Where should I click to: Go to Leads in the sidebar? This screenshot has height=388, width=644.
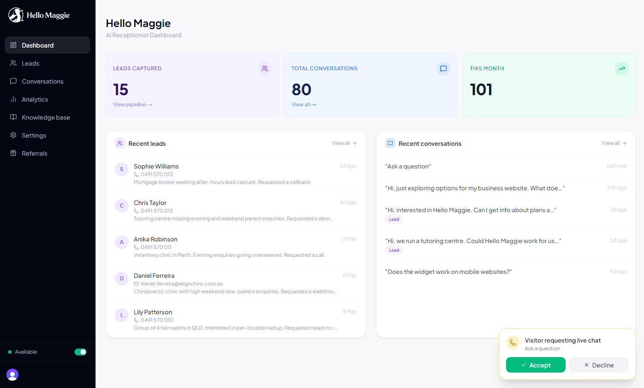(x=47, y=63)
